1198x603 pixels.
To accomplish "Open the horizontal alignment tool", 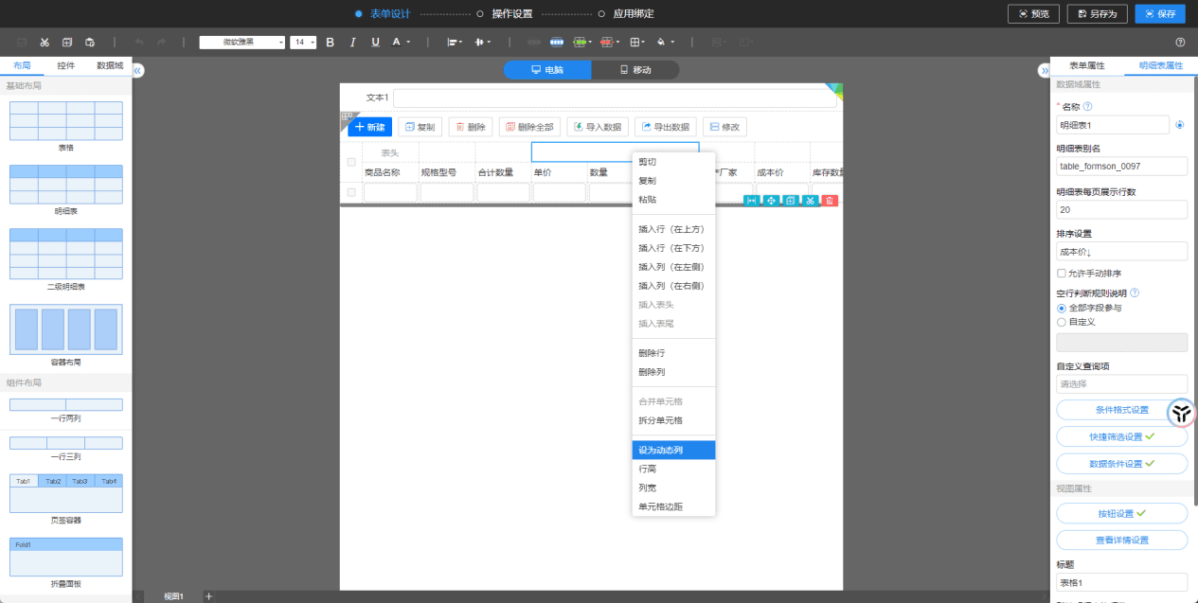I will pos(454,43).
